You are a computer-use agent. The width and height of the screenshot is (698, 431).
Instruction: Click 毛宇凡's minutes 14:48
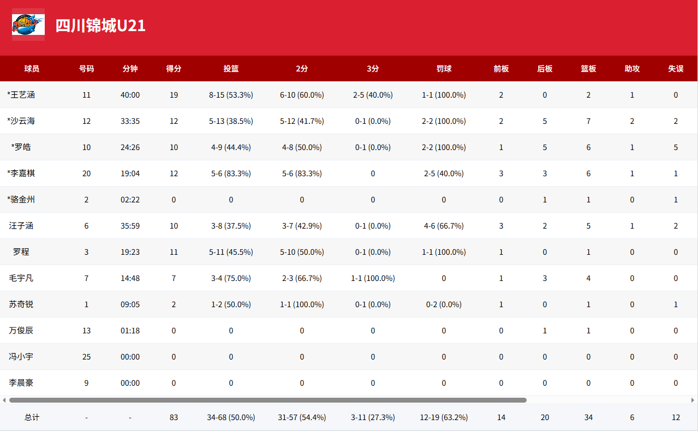click(x=130, y=278)
